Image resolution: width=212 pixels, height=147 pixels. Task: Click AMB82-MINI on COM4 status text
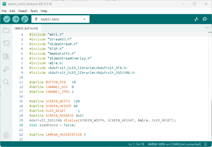(174, 144)
